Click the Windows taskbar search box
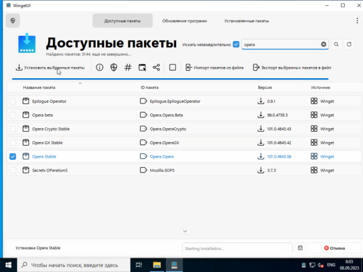Viewport: 363px width, 272px height. [74, 265]
